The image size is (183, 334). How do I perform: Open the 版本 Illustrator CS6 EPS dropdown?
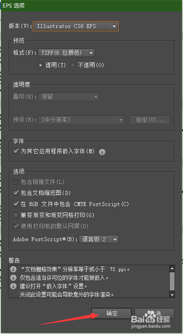[76, 26]
